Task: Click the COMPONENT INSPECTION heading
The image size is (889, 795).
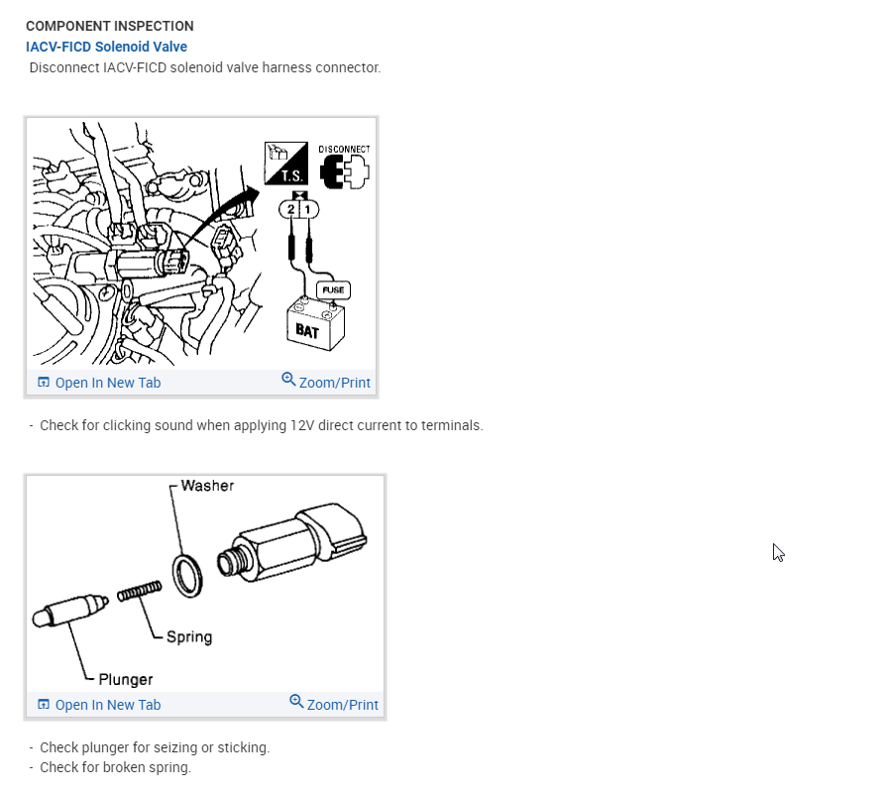Action: [109, 26]
